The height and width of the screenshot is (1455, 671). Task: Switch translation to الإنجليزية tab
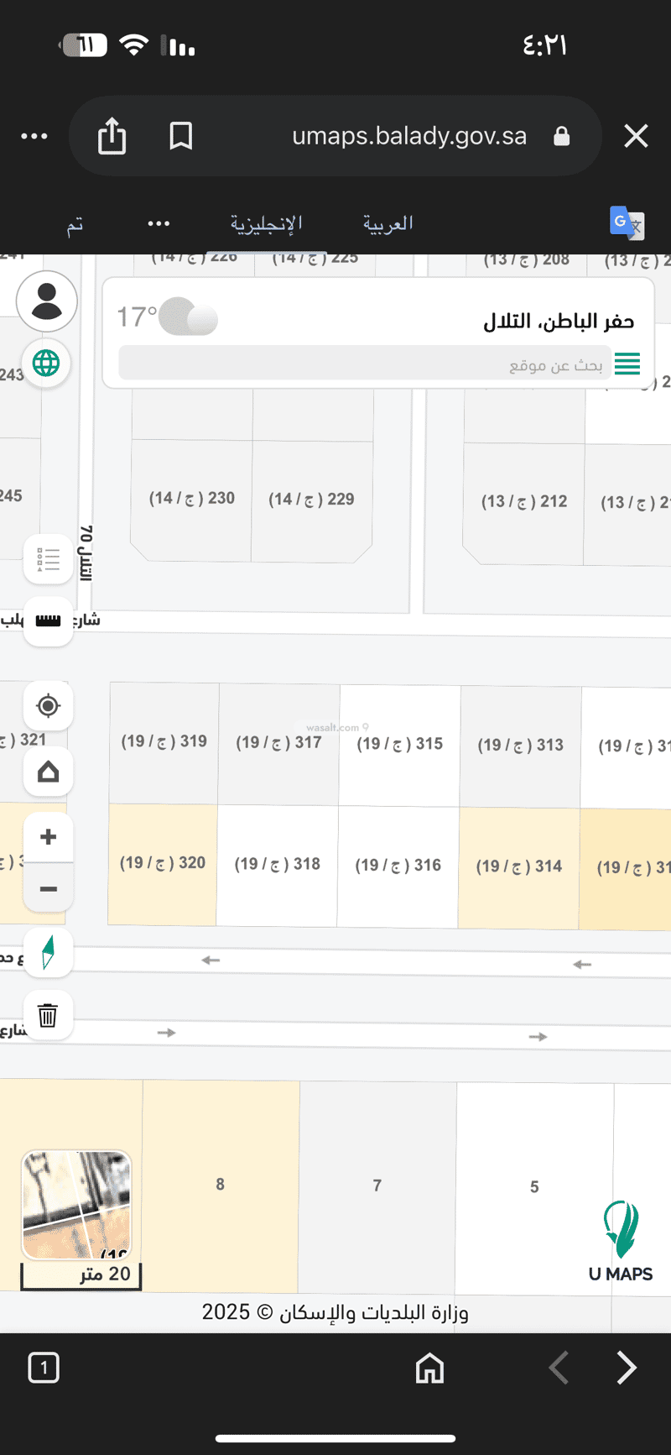point(266,223)
